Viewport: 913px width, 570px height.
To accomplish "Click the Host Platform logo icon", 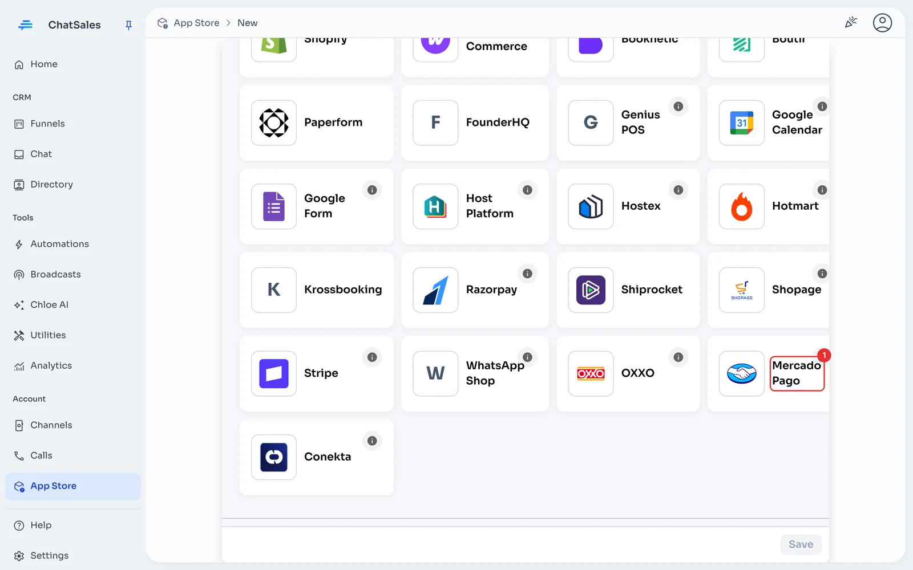I will pyautogui.click(x=435, y=206).
